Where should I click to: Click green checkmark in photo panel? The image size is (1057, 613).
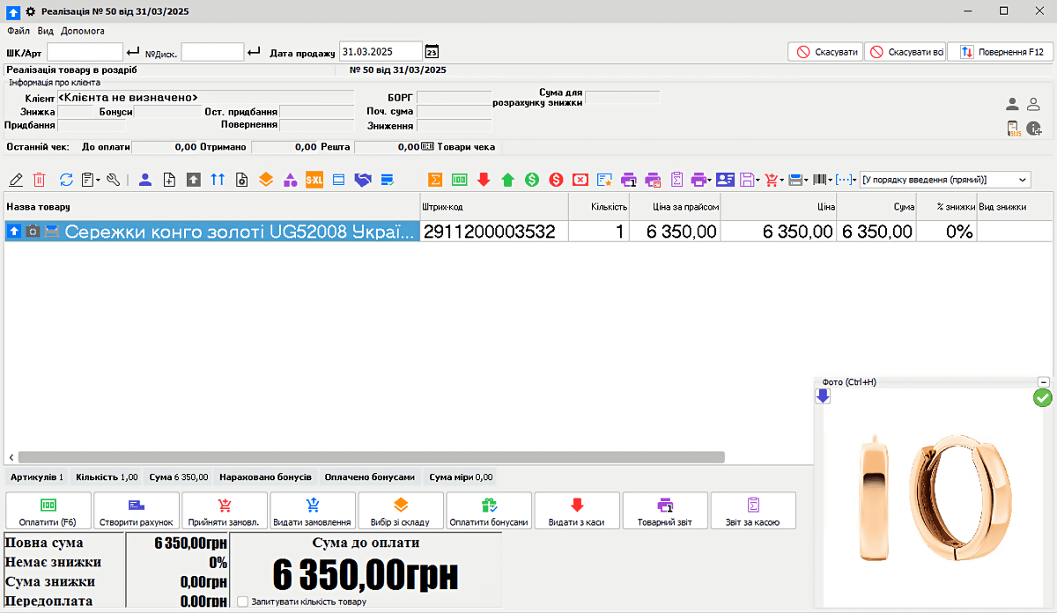pos(1042,398)
